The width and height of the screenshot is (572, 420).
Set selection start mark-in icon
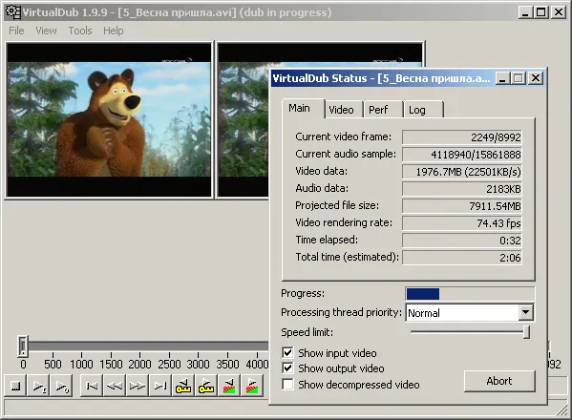[x=229, y=386]
